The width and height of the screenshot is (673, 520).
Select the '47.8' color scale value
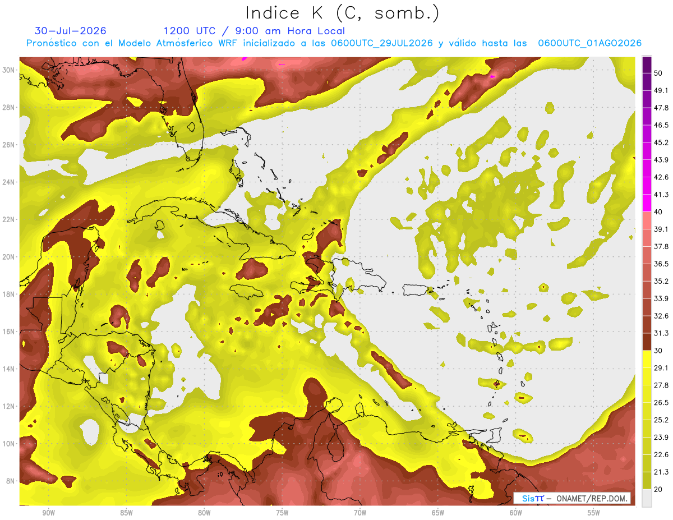[x=661, y=108]
